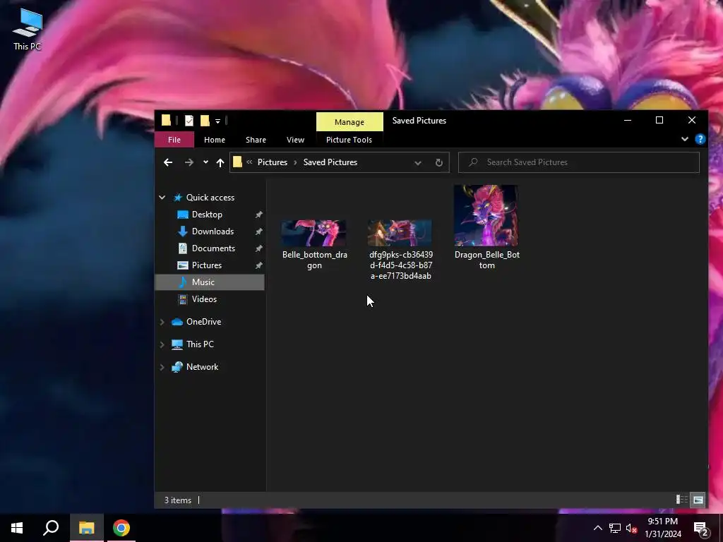The image size is (723, 542).
Task: Open address bar history dropdown
Action: pyautogui.click(x=418, y=162)
